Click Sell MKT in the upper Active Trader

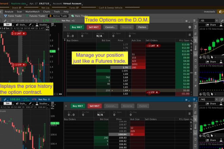click(94, 27)
